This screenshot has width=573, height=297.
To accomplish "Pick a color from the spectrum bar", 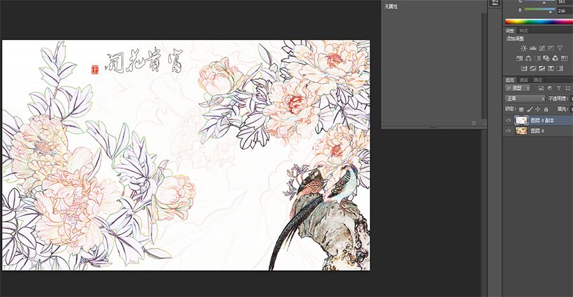I will (539, 22).
